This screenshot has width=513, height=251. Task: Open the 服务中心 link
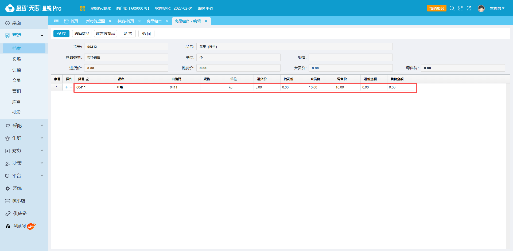point(205,8)
